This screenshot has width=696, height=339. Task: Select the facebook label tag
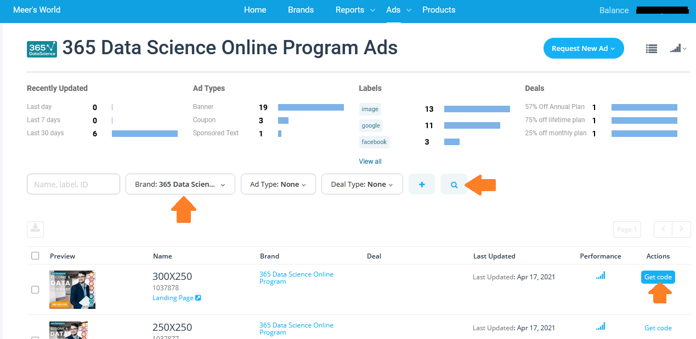[374, 142]
